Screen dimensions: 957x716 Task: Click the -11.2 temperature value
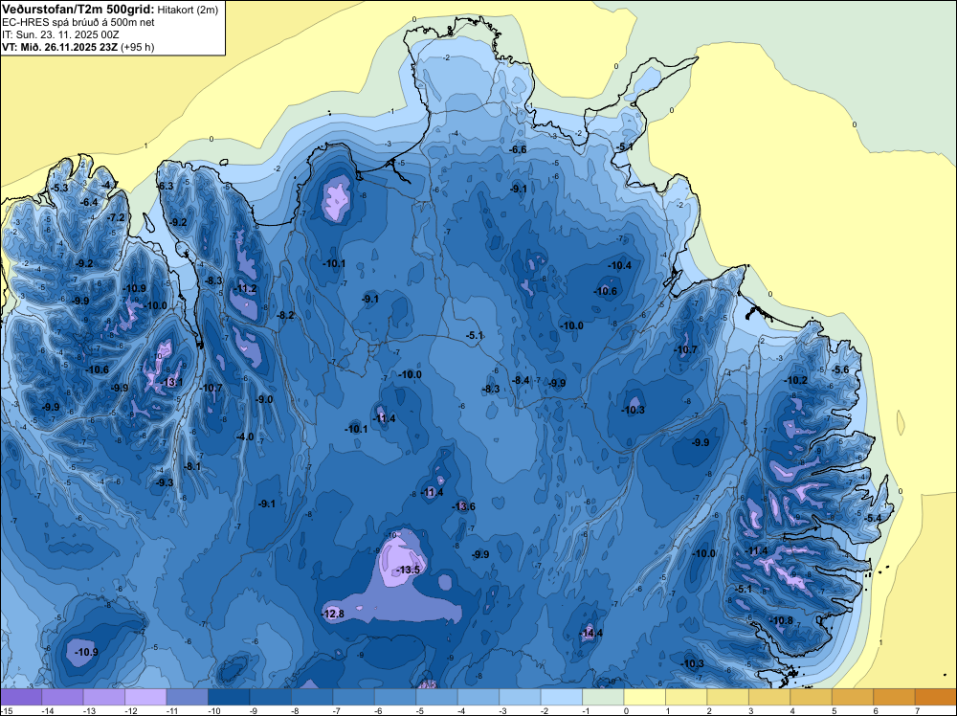coord(245,289)
